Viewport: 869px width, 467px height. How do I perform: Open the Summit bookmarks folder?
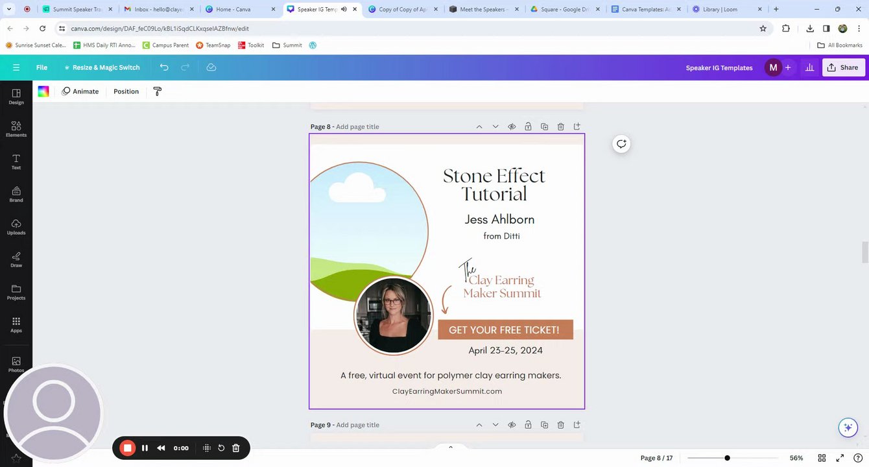point(287,45)
